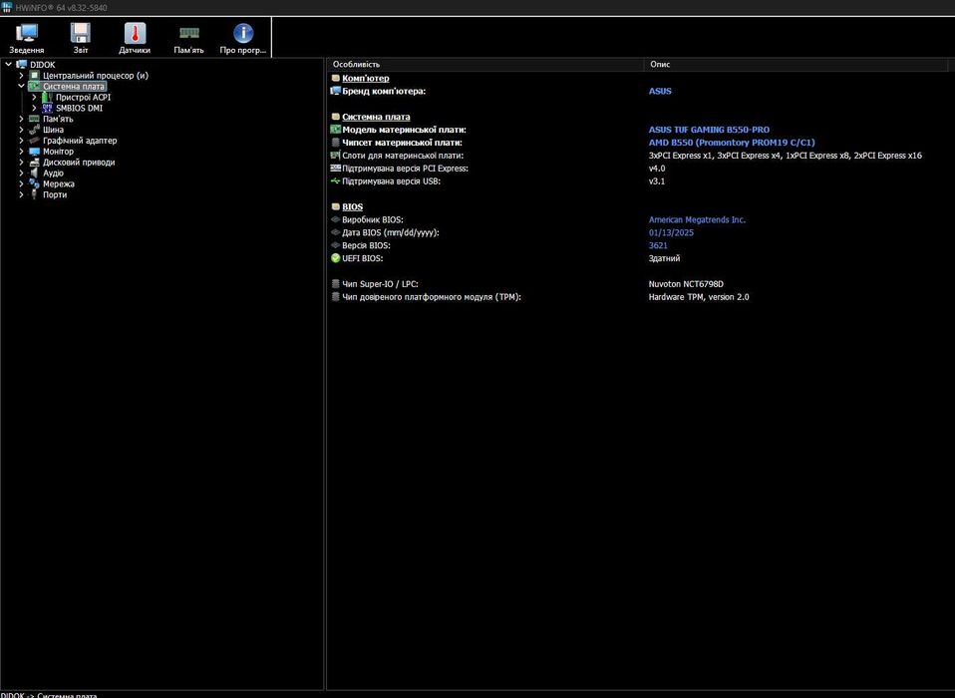
Task: Collapse the Системна плата node arrow
Action: tap(21, 87)
